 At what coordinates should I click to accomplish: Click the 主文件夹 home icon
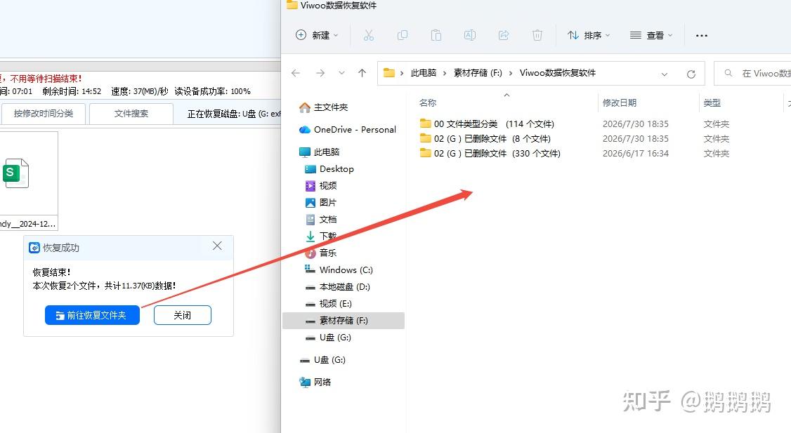pyautogui.click(x=305, y=107)
